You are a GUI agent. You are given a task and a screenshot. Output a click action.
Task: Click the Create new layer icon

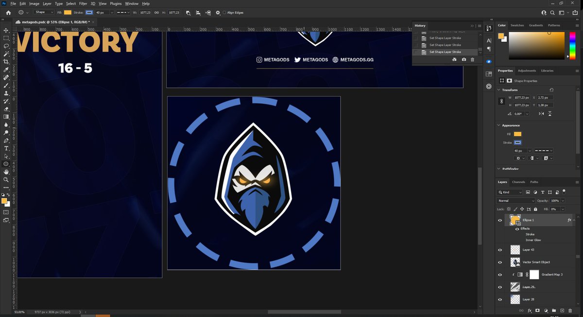(563, 310)
